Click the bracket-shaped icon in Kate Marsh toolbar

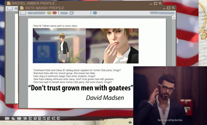[23, 13]
